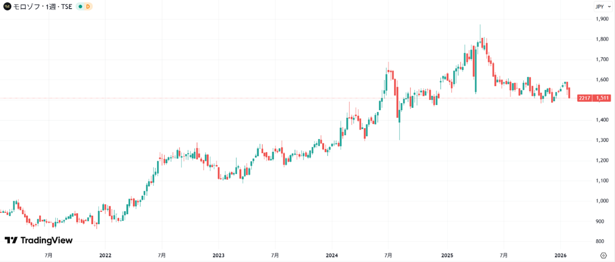
Task: Click the モロゾフ・1週・TSE symbol title
Action: pos(43,7)
